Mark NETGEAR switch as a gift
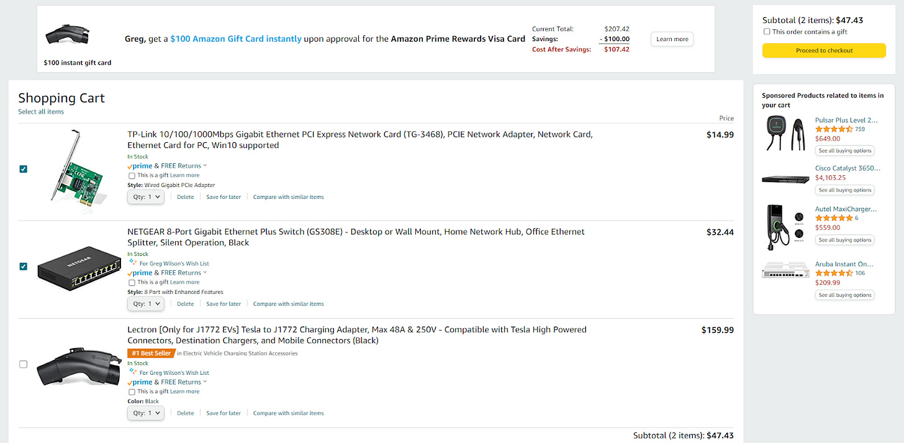The height and width of the screenshot is (443, 904). click(x=132, y=283)
